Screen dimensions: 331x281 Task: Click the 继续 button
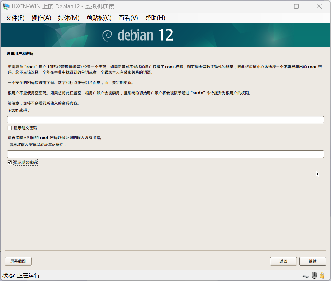click(313, 261)
